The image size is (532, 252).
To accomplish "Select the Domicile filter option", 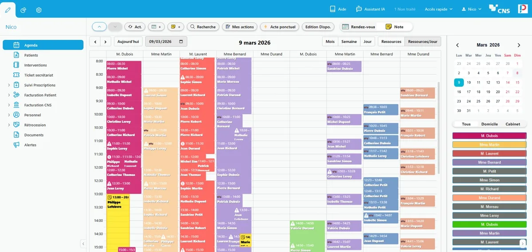I will click(489, 124).
